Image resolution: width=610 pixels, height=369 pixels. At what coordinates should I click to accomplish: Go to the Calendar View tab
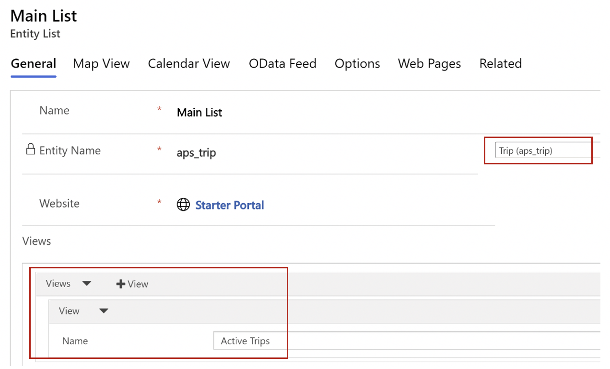click(189, 64)
